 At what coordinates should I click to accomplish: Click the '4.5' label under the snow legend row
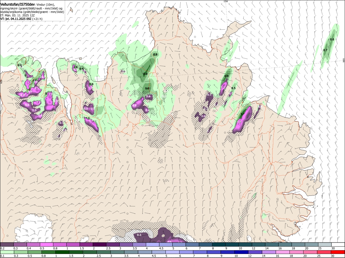pyautogui.click(x=161, y=248)
